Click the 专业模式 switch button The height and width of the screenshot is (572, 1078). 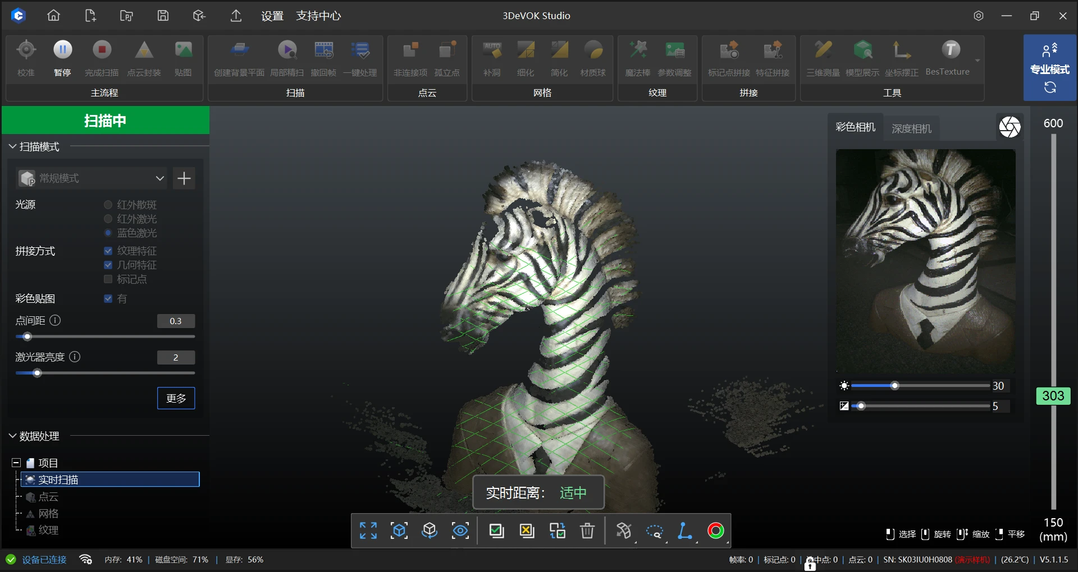click(1049, 68)
